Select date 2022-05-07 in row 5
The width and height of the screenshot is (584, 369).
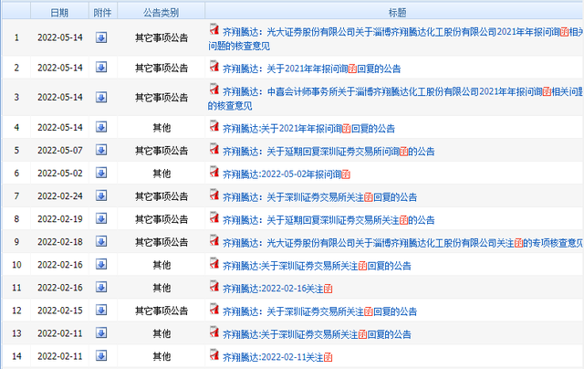pos(60,150)
